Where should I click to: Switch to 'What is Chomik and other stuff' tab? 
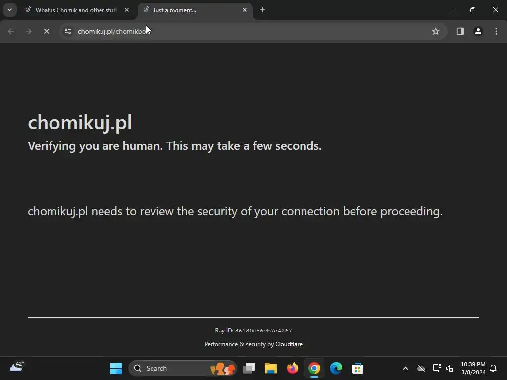76,10
